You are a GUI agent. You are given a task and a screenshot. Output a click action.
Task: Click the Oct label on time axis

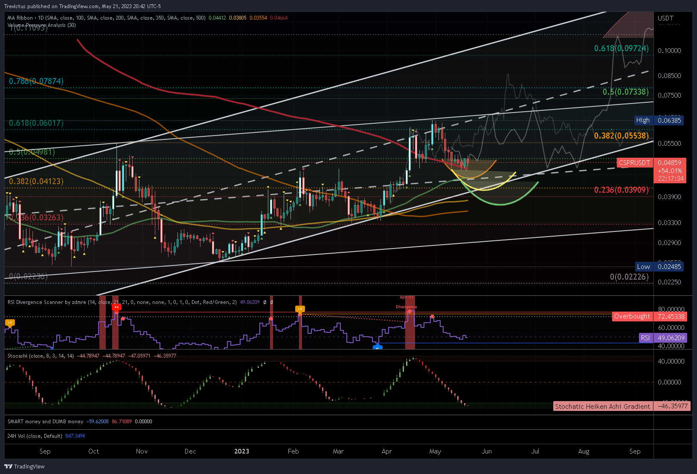[93, 451]
